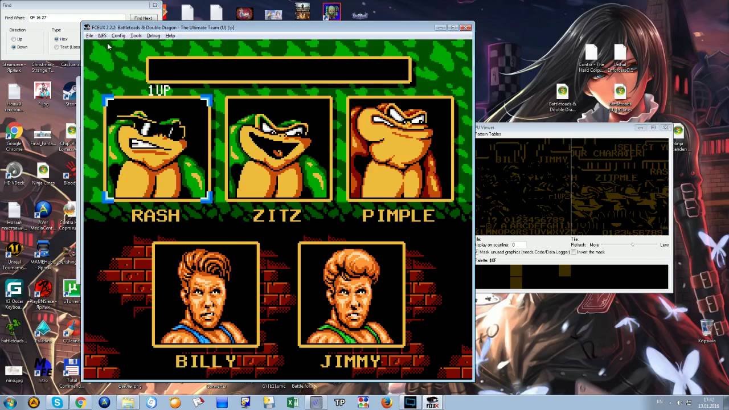Viewport: 729px width, 410px height.
Task: Open Firefox from the taskbar
Action: pyautogui.click(x=387, y=403)
